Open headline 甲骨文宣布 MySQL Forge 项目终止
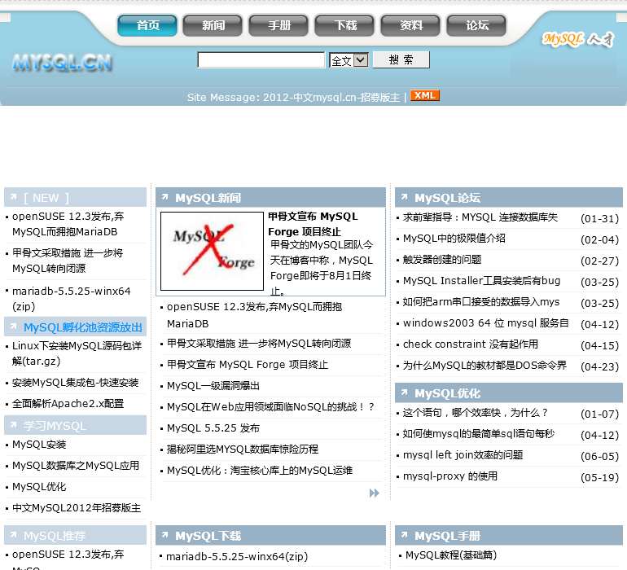The image size is (627, 570). [x=313, y=224]
